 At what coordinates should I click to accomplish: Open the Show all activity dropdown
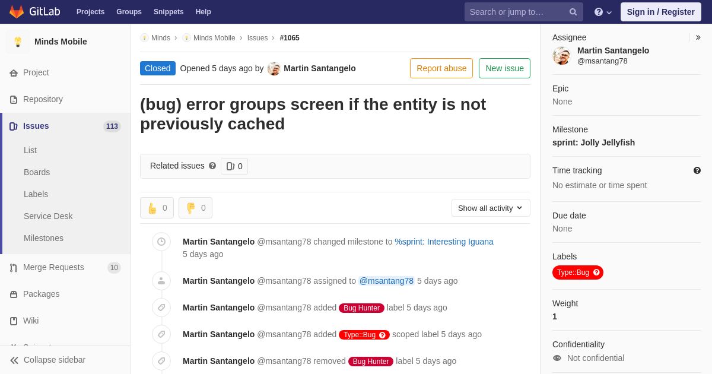(491, 208)
